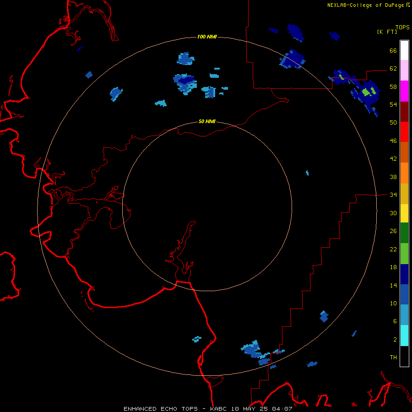Select the dark red legend swatch
The height and width of the screenshot is (412, 412).
coord(404,112)
